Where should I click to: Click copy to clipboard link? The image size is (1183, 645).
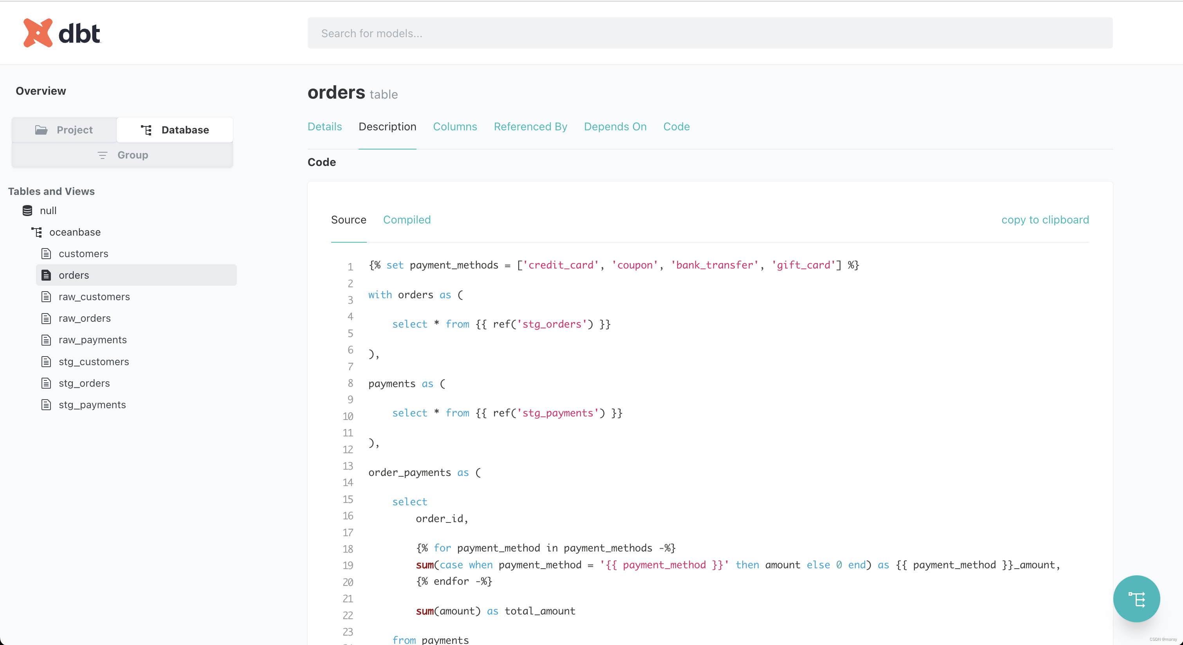pos(1045,220)
